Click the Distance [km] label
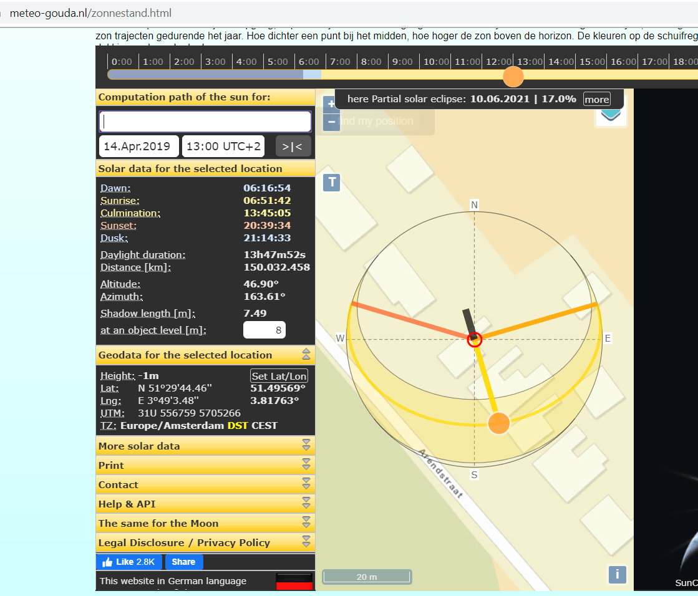Image resolution: width=698 pixels, height=596 pixels. pos(136,267)
